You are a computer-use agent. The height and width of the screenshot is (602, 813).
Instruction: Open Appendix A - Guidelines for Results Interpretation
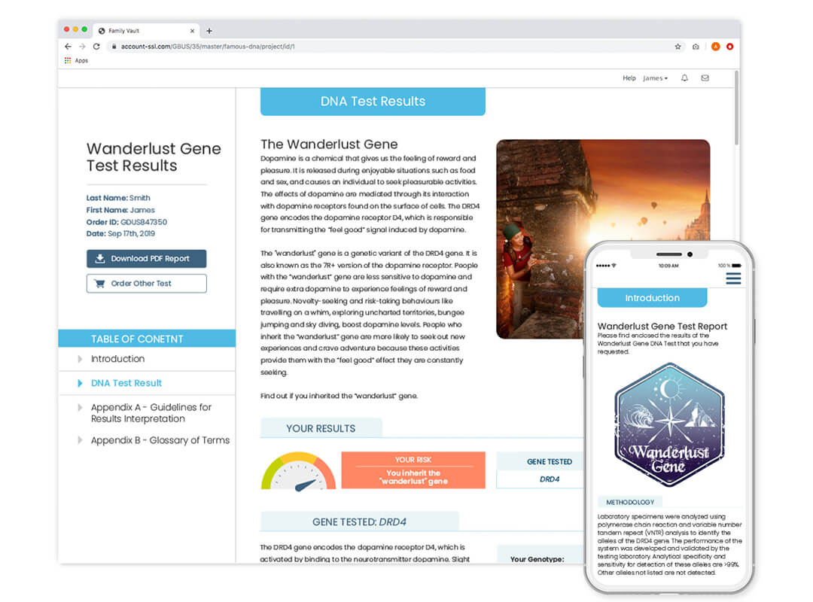[151, 412]
